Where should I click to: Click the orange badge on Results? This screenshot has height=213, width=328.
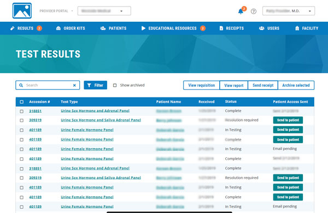tap(39, 28)
